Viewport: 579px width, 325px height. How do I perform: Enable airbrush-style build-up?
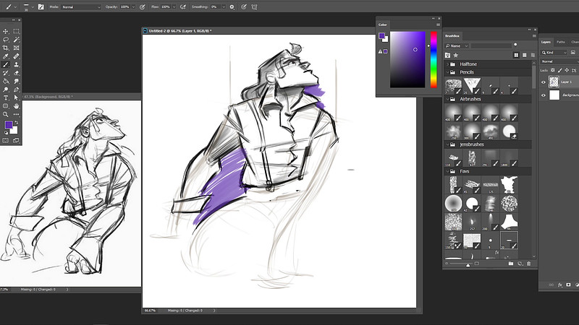[183, 6]
